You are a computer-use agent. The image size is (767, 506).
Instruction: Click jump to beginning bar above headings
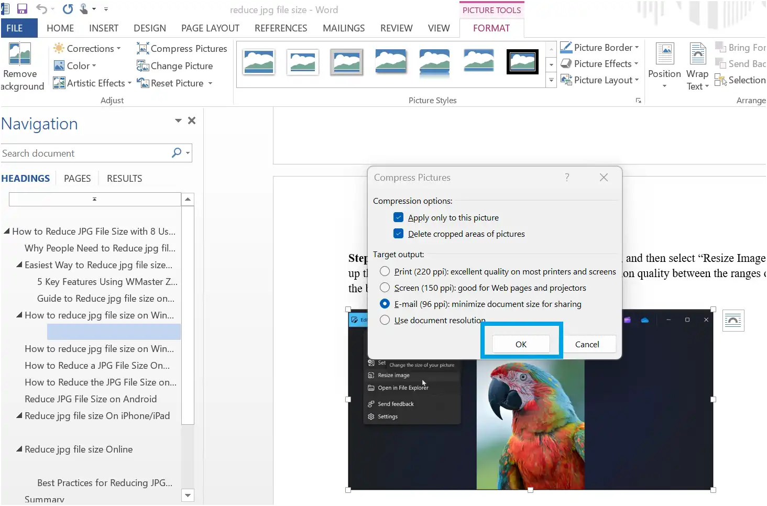95,199
